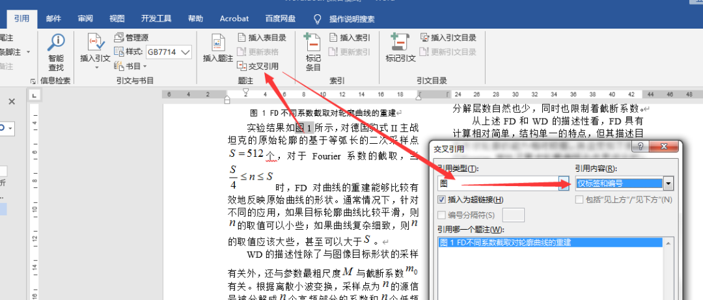Viewport: 703px width, 300px height.
Task: Toggle 插入为超链接 checkbox
Action: (x=441, y=200)
